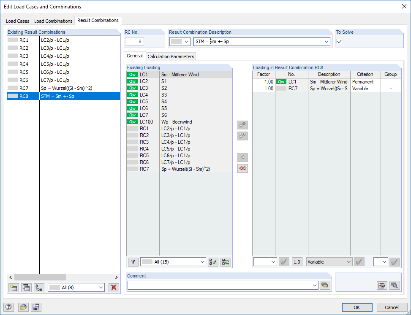Close the Edit Load Cases dialog
Viewport: 411px width, 315px height.
(x=404, y=7)
